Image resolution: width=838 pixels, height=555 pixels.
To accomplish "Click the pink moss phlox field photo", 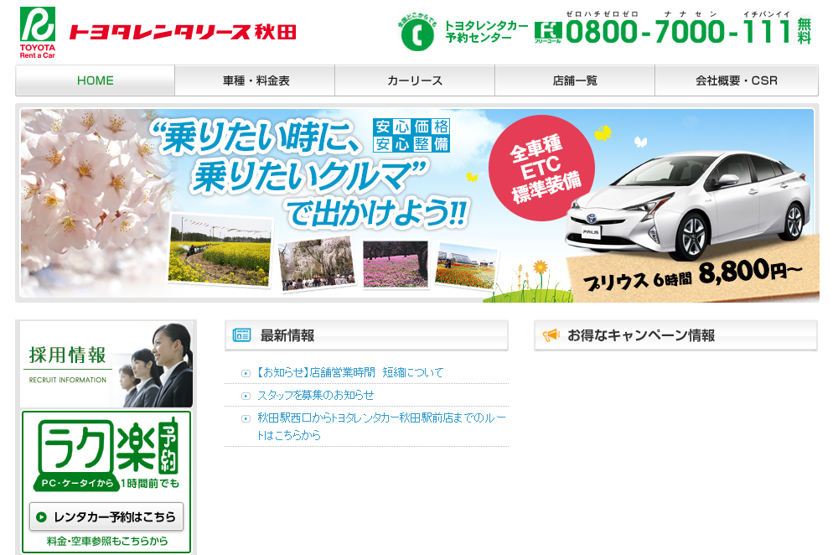I will 396,263.
